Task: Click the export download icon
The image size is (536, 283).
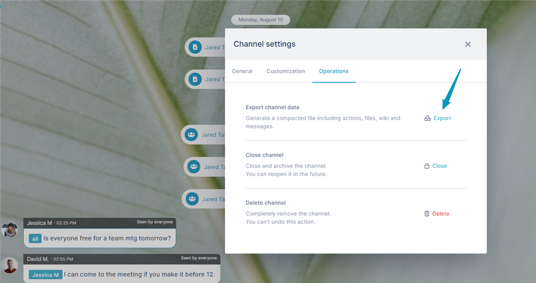Action: [x=427, y=118]
